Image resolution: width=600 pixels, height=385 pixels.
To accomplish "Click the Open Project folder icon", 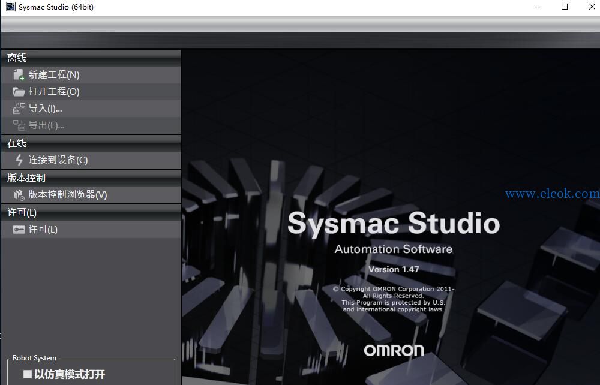I will point(19,91).
